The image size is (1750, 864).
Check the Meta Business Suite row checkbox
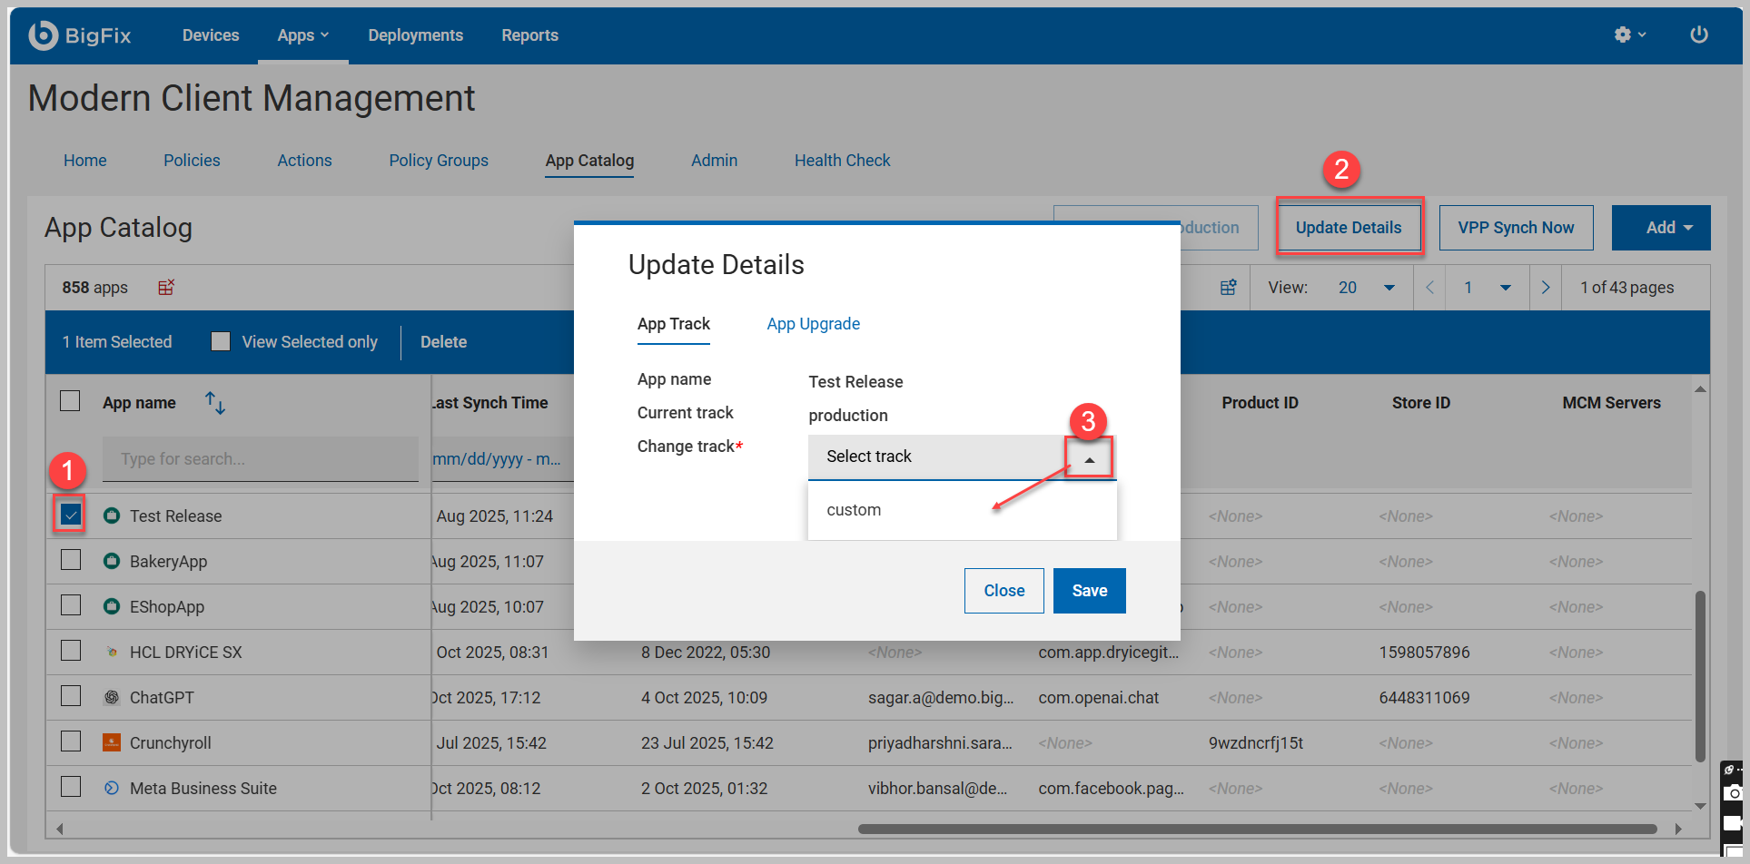coord(70,787)
